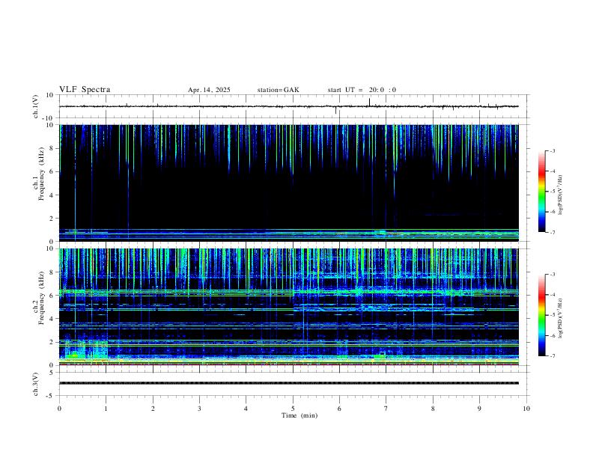Image resolution: width=593 pixels, height=458 pixels.
Task: Click the ch.1 voltage waveform trace
Action: coord(289,106)
